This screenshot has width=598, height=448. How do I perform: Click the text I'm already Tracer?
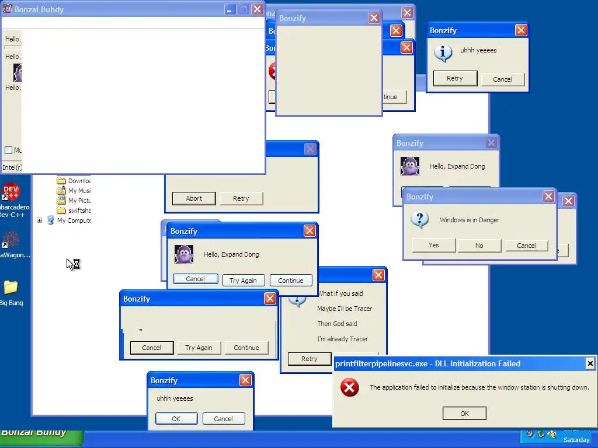tap(342, 339)
